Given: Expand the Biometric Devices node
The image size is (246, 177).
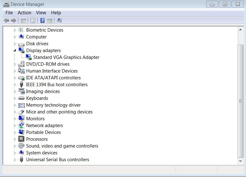Looking at the screenshot, I should coord(15,30).
